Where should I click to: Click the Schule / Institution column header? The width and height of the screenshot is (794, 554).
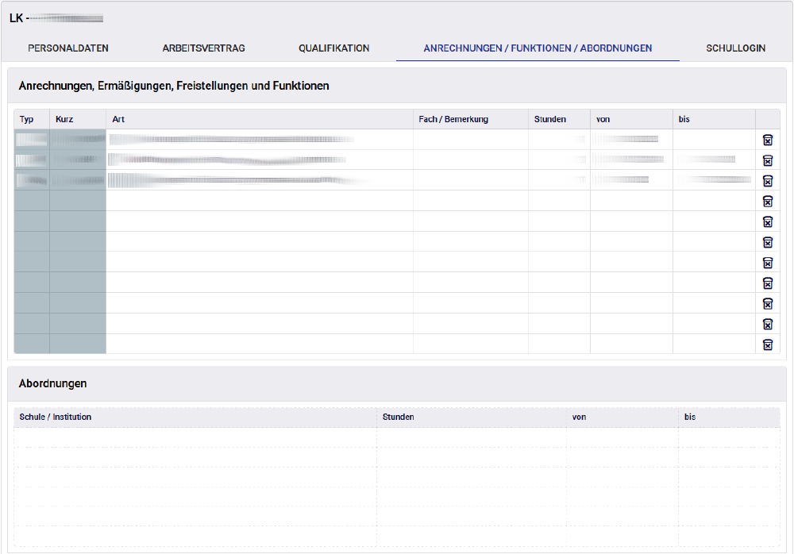[56, 417]
